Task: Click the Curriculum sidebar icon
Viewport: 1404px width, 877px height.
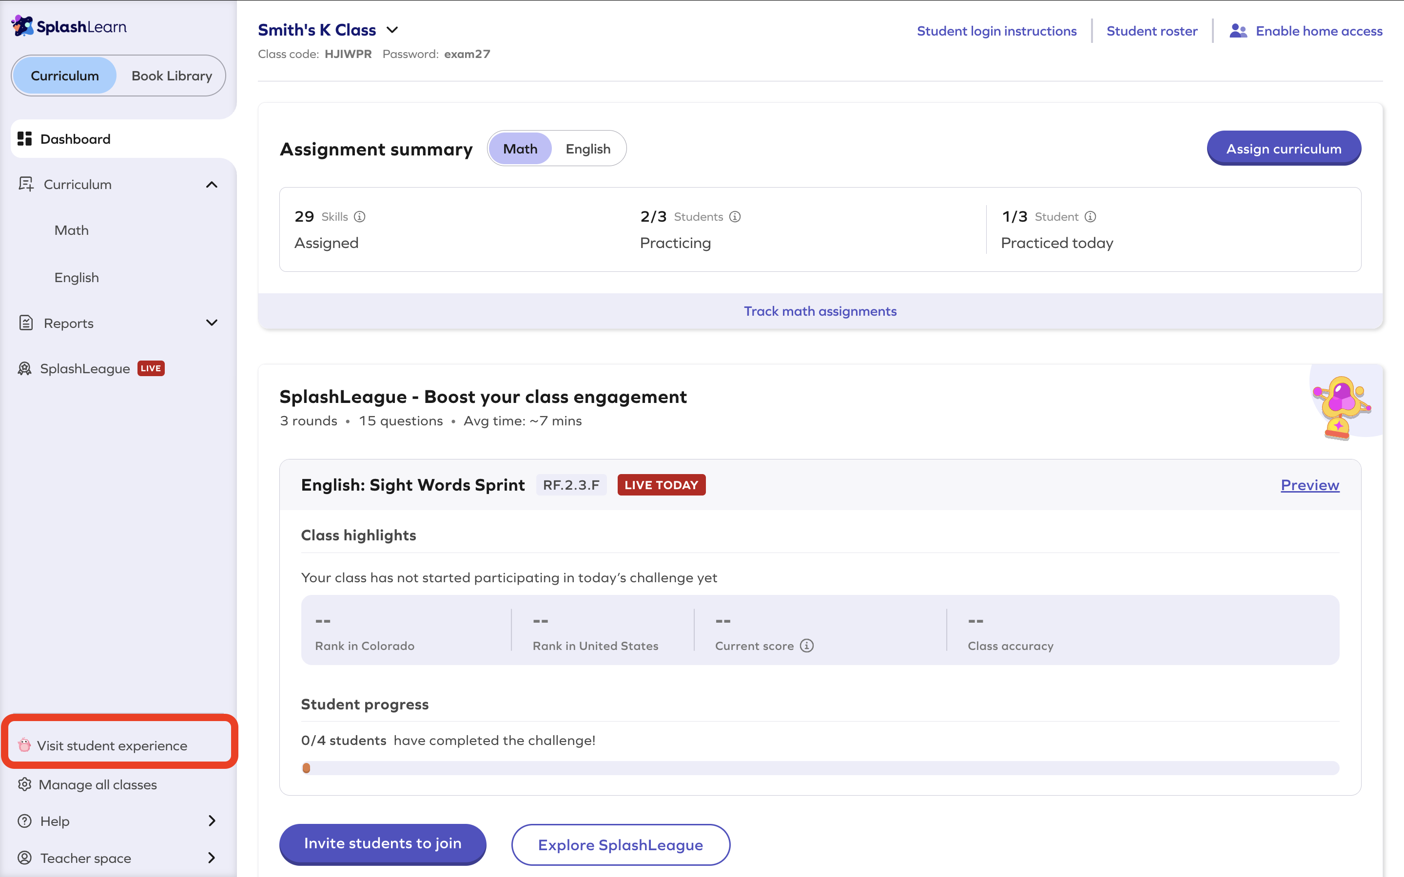Action: tap(25, 184)
